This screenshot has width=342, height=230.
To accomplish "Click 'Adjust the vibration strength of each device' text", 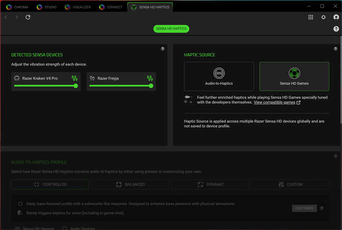I will point(49,64).
